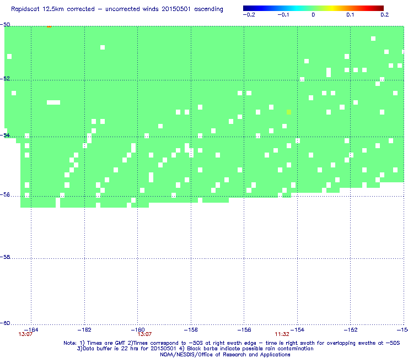The image size is (408, 358).
Task: Click the NOAA/NESDIS credit line
Action: click(x=225, y=355)
